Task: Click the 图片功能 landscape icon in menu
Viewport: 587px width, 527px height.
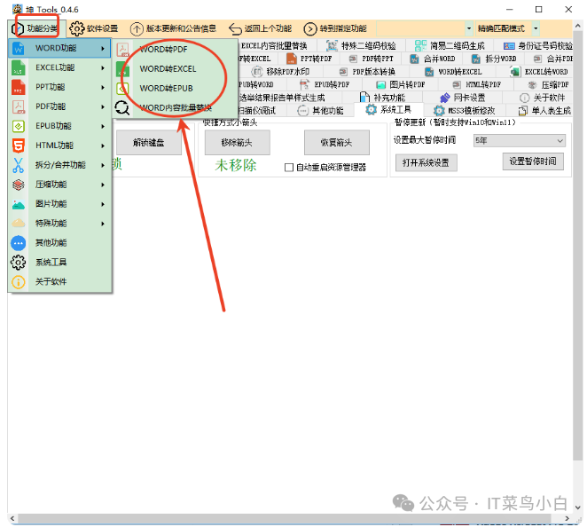Action: click(x=18, y=204)
